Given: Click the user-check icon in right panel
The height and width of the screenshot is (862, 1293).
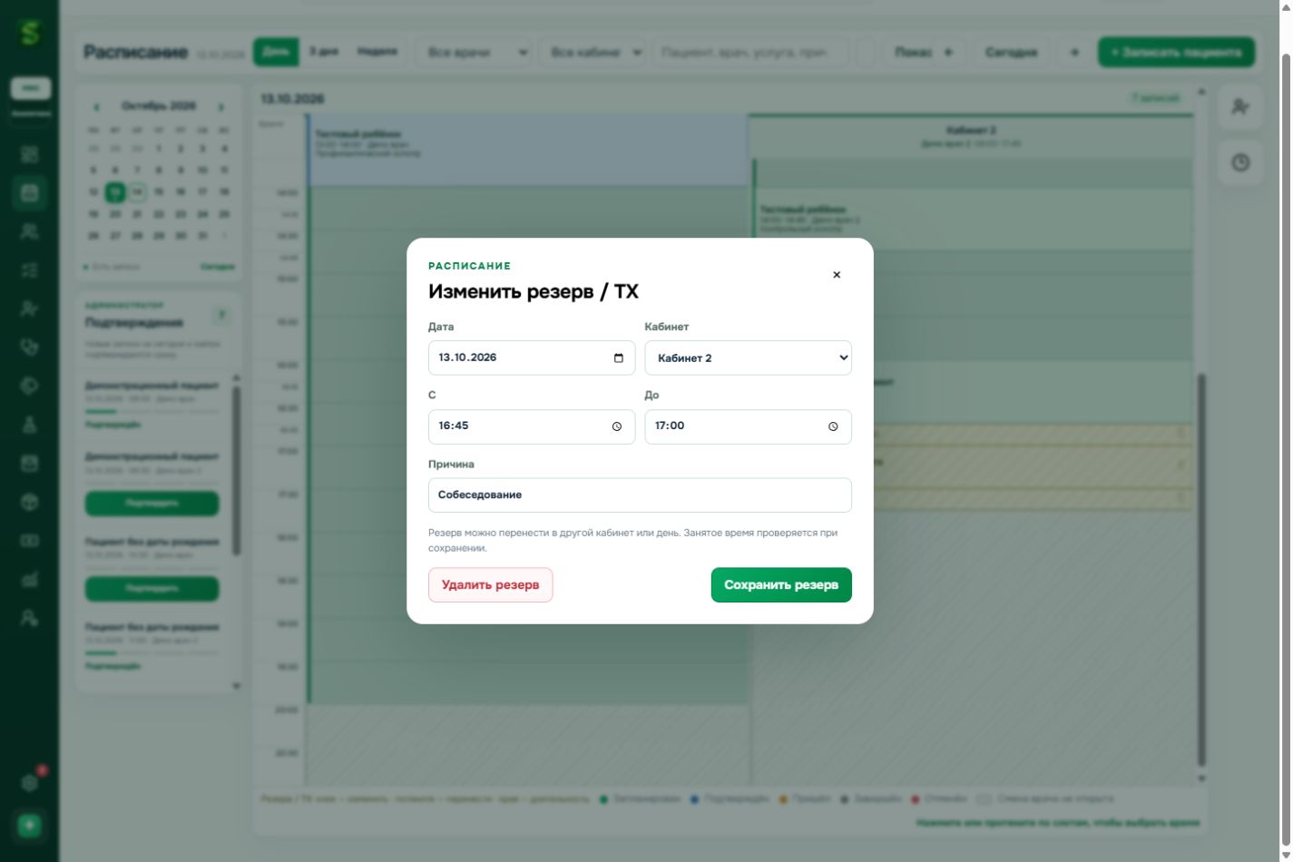Looking at the screenshot, I should [x=1240, y=107].
